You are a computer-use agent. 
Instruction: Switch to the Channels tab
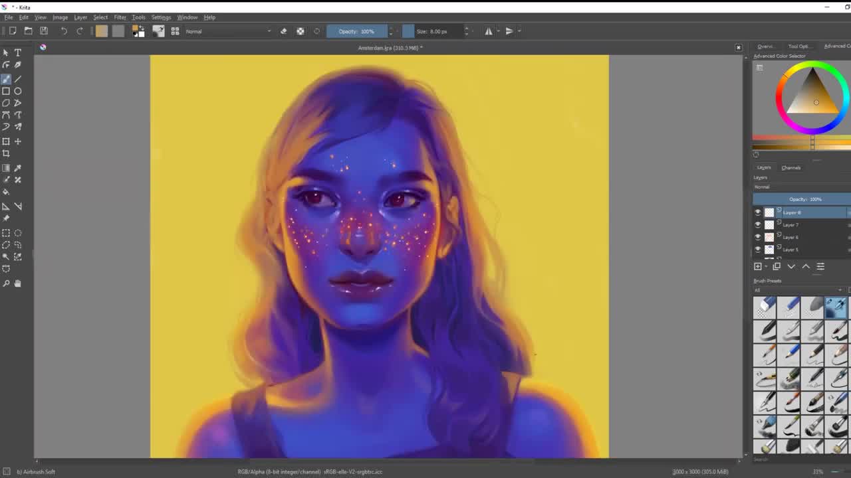point(790,168)
